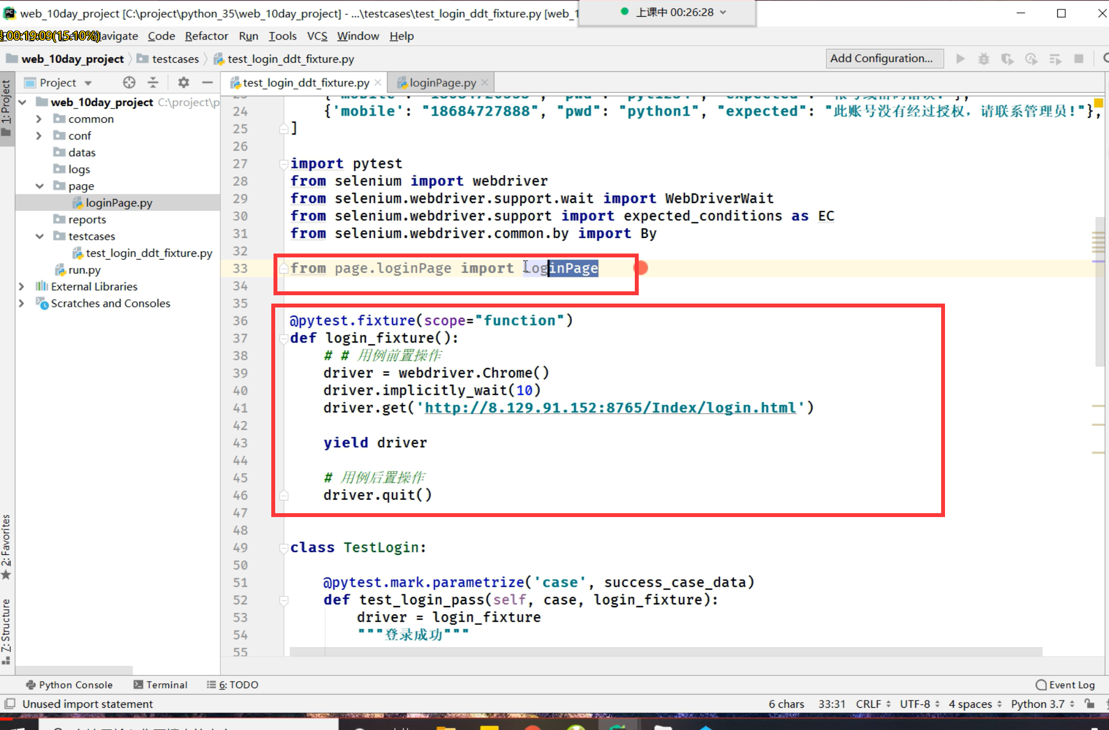
Task: Open the Project view dropdown
Action: (88, 83)
